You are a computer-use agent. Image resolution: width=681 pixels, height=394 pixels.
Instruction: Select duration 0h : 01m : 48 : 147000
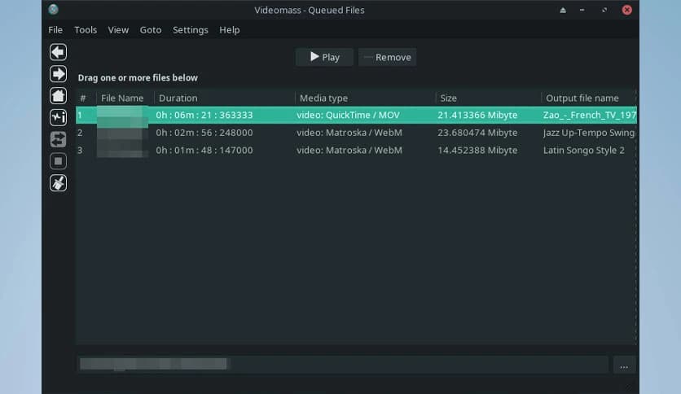point(204,150)
